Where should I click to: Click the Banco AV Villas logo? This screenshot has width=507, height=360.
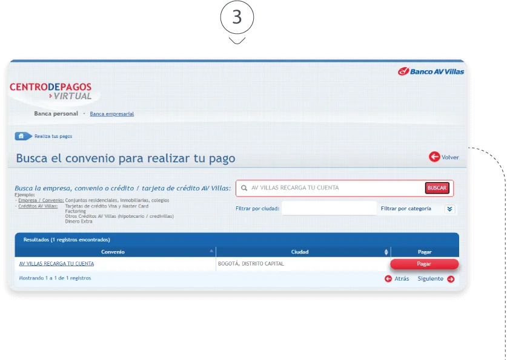click(x=431, y=71)
